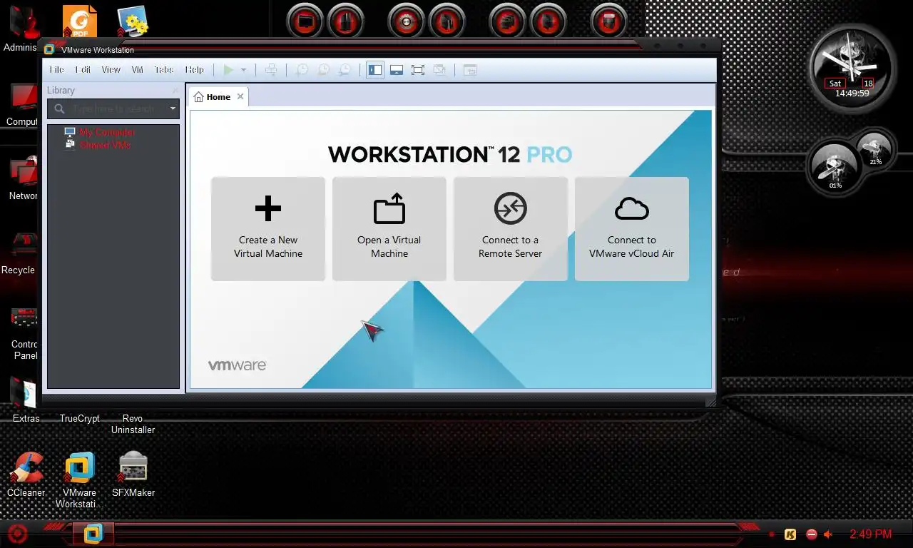The height and width of the screenshot is (548, 913).
Task: Open the Revo Uninstaller desktop icon
Action: click(133, 424)
